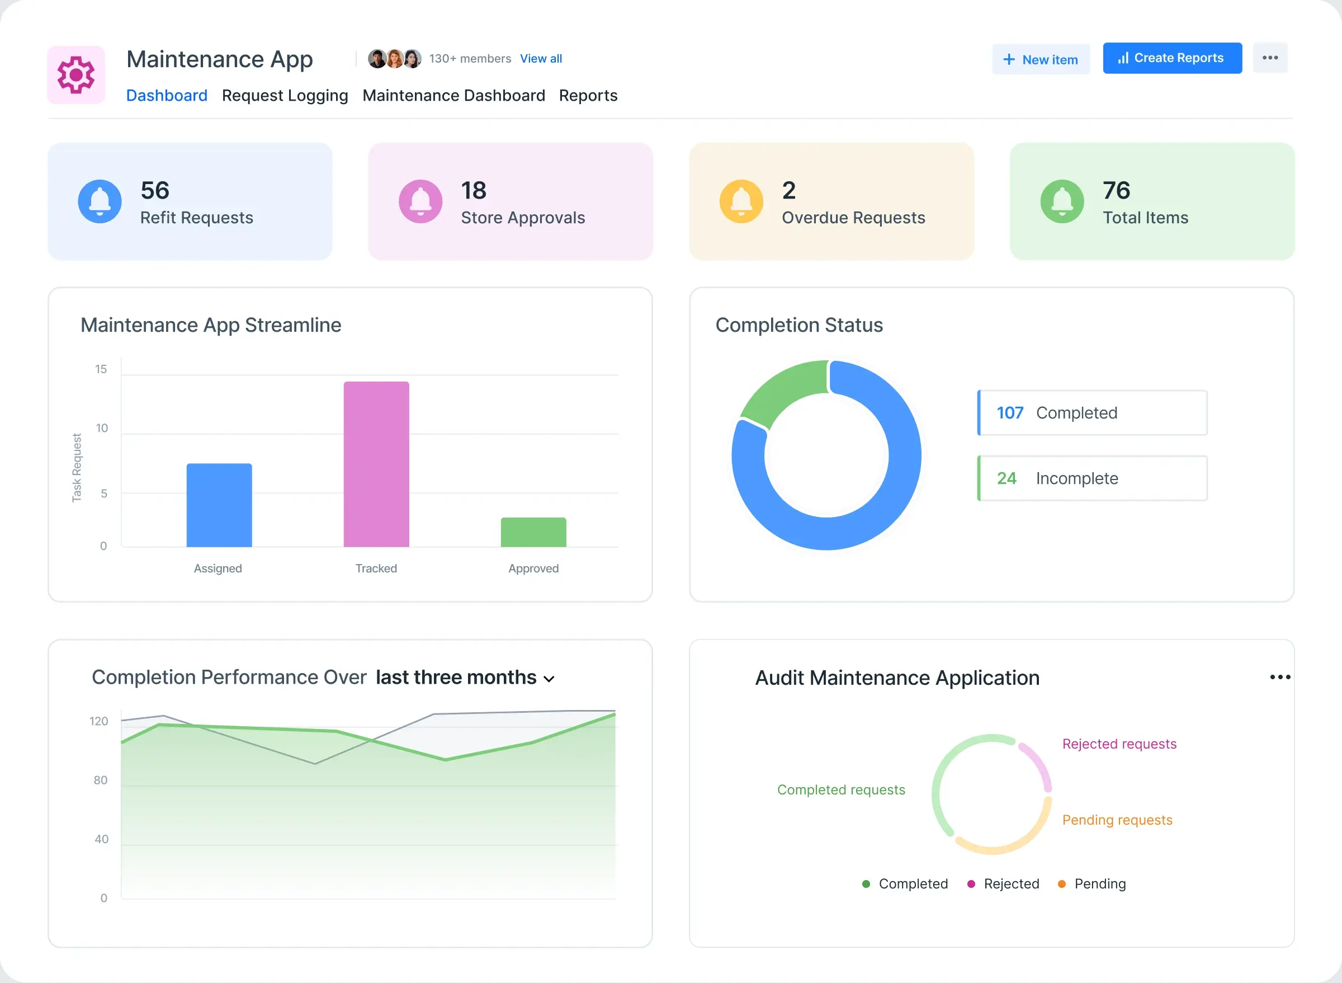Click the blue Refit Requests bell icon
Screen dimensions: 1342x983
point(100,201)
